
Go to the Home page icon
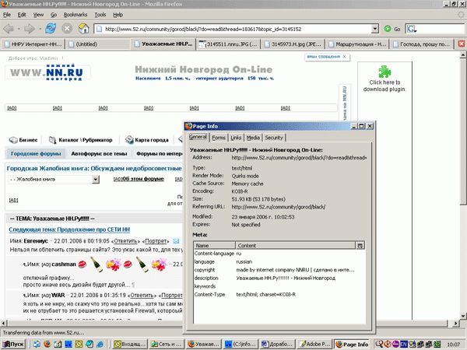coord(86,29)
